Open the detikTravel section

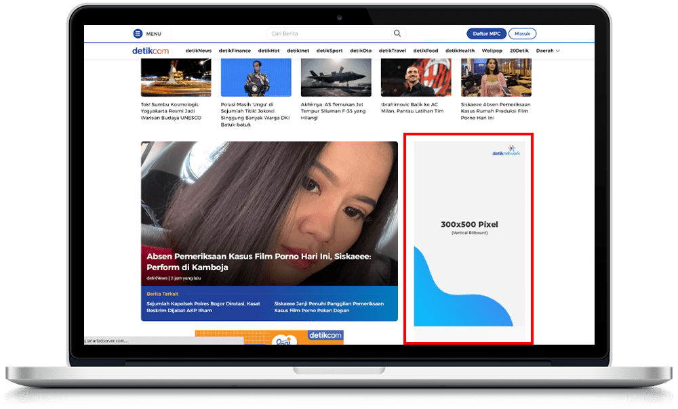[393, 51]
